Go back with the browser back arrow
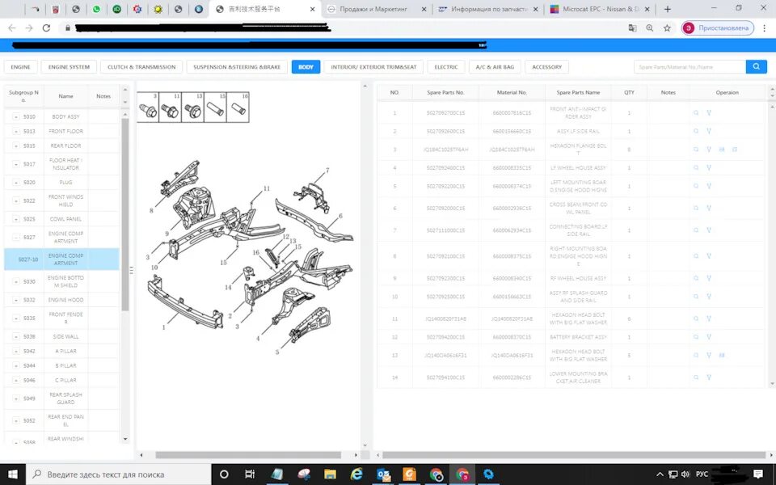 [x=12, y=28]
